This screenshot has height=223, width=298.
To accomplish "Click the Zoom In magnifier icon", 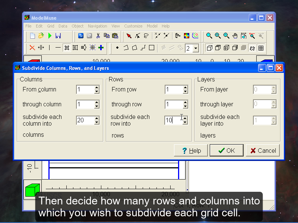I will tap(218, 36).
